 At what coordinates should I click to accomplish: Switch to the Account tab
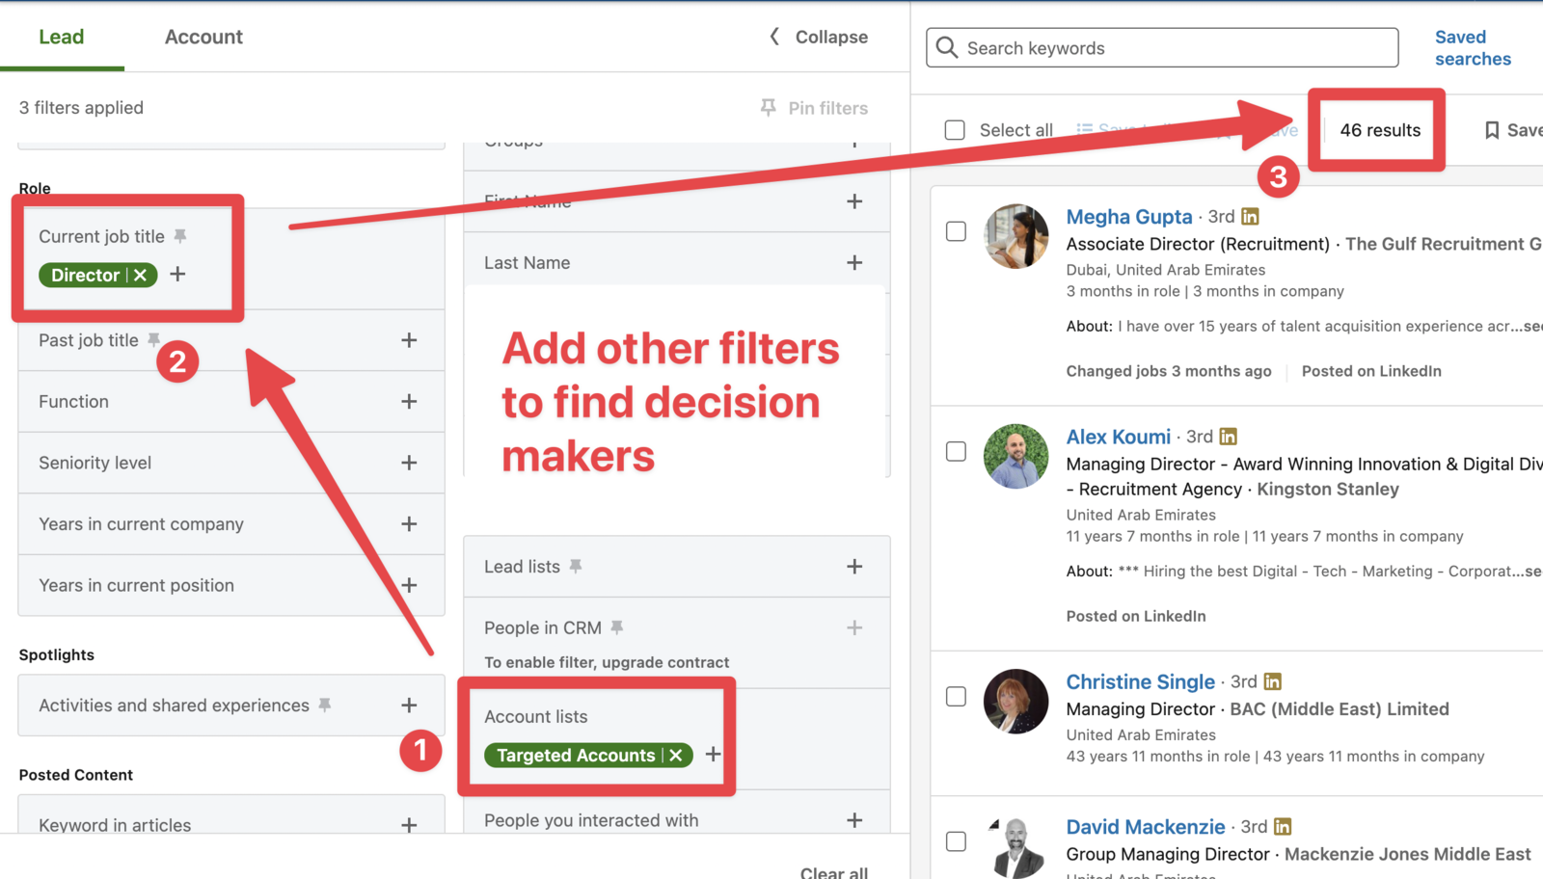pyautogui.click(x=203, y=37)
